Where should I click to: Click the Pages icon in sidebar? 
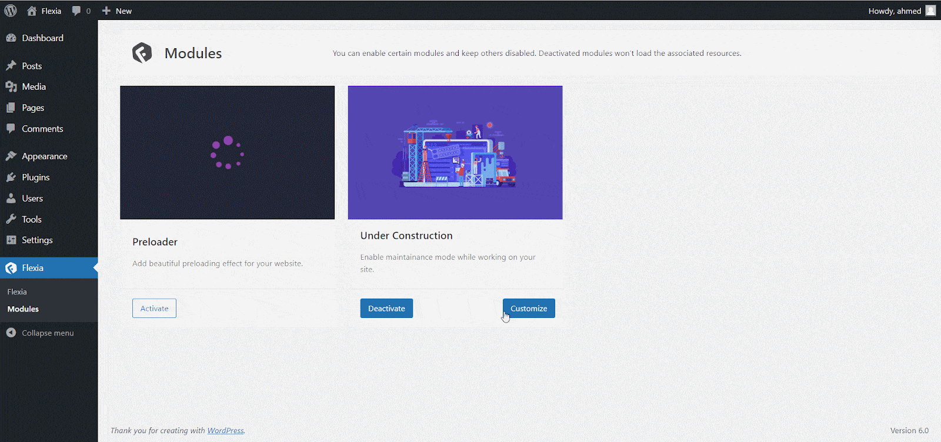coord(11,108)
